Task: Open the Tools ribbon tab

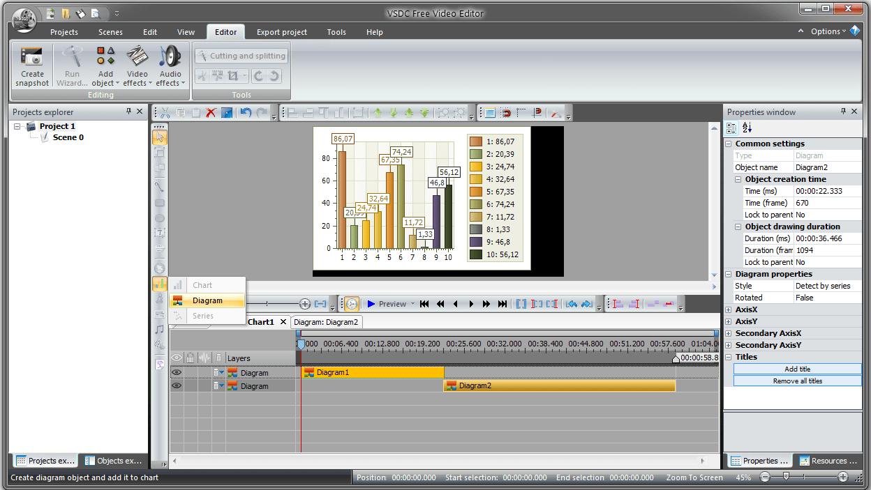Action: (336, 32)
